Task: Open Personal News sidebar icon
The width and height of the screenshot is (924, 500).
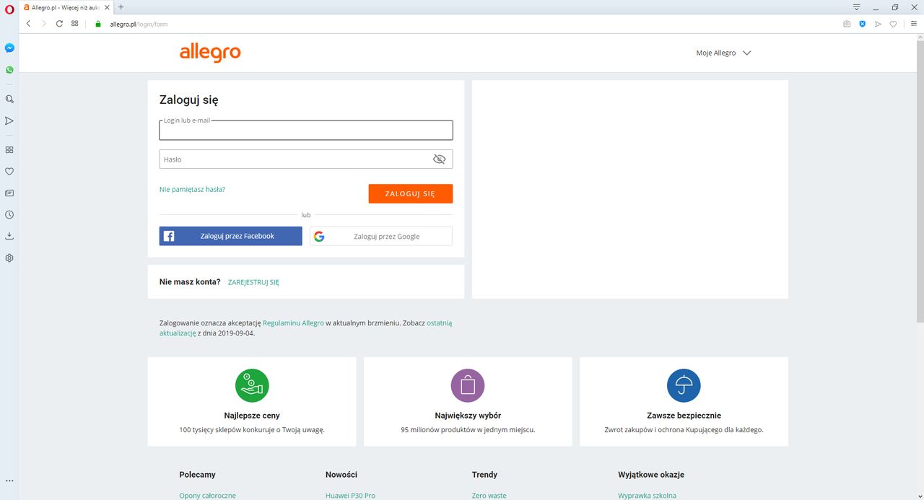Action: coord(9,193)
